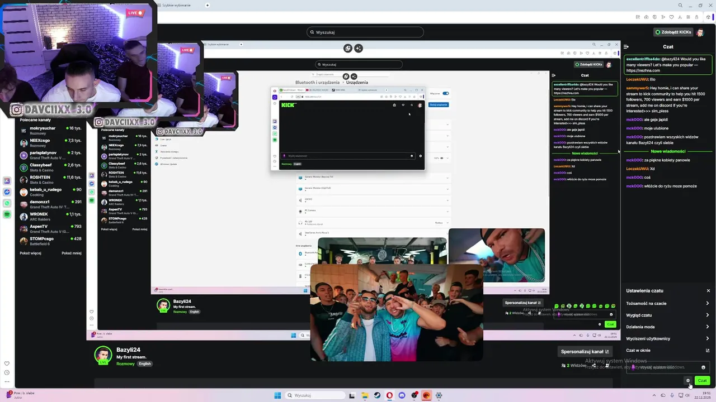Expand the Działania moda submenu
The image size is (716, 402).
[x=668, y=327]
